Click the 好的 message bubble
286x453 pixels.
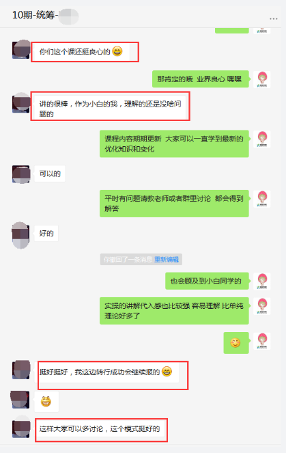46,233
